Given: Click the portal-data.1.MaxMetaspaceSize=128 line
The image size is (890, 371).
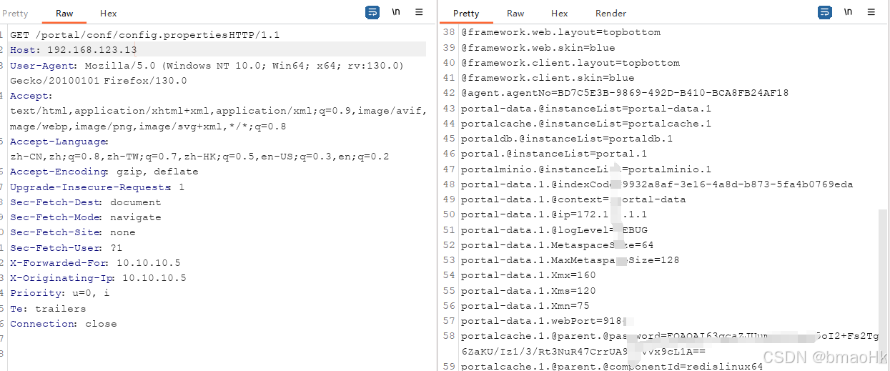Looking at the screenshot, I should pos(570,260).
